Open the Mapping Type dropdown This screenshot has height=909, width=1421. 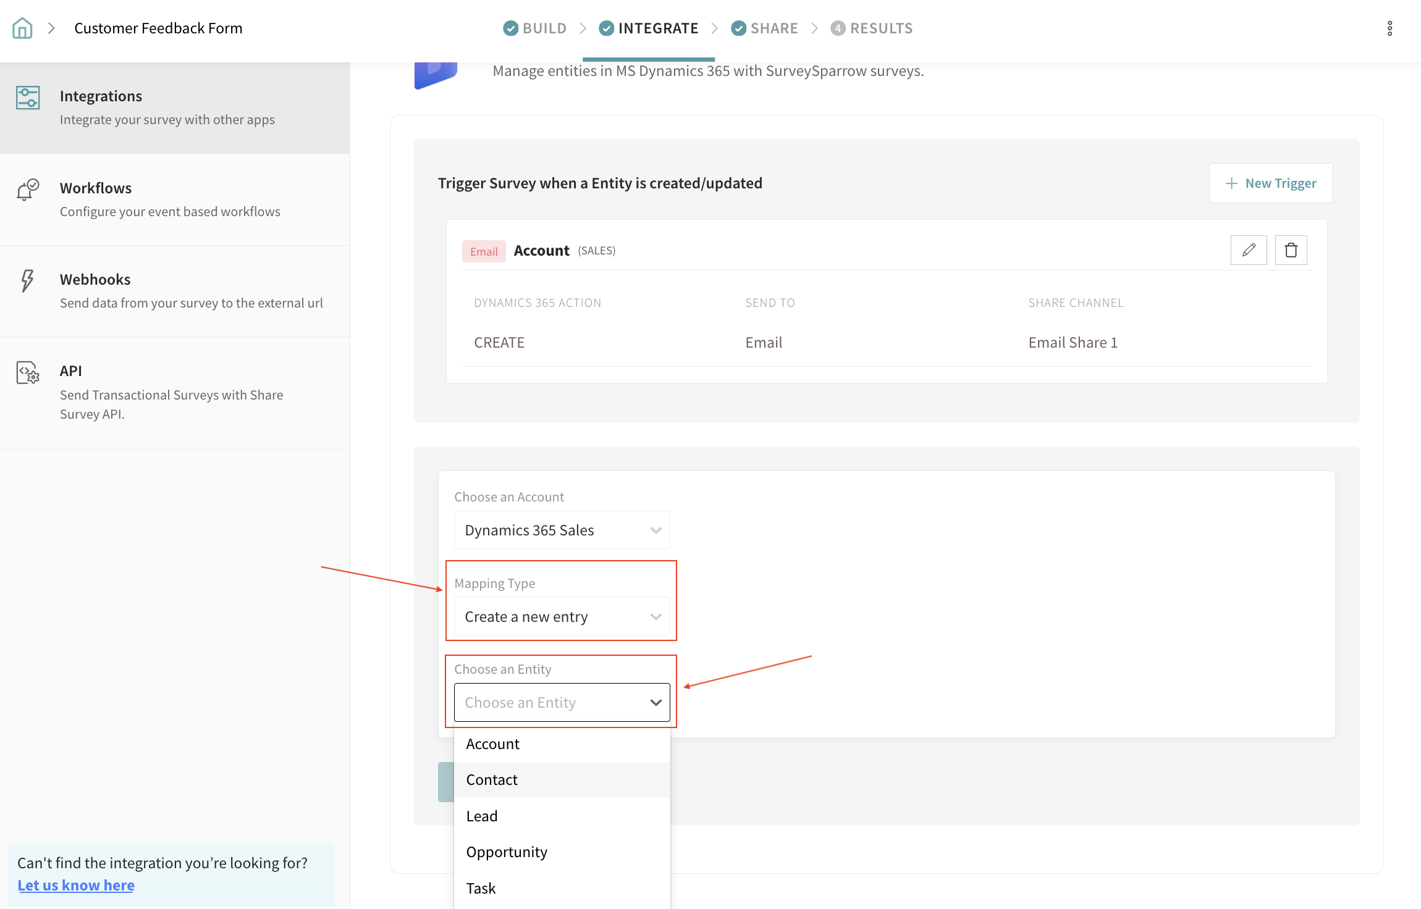562,617
